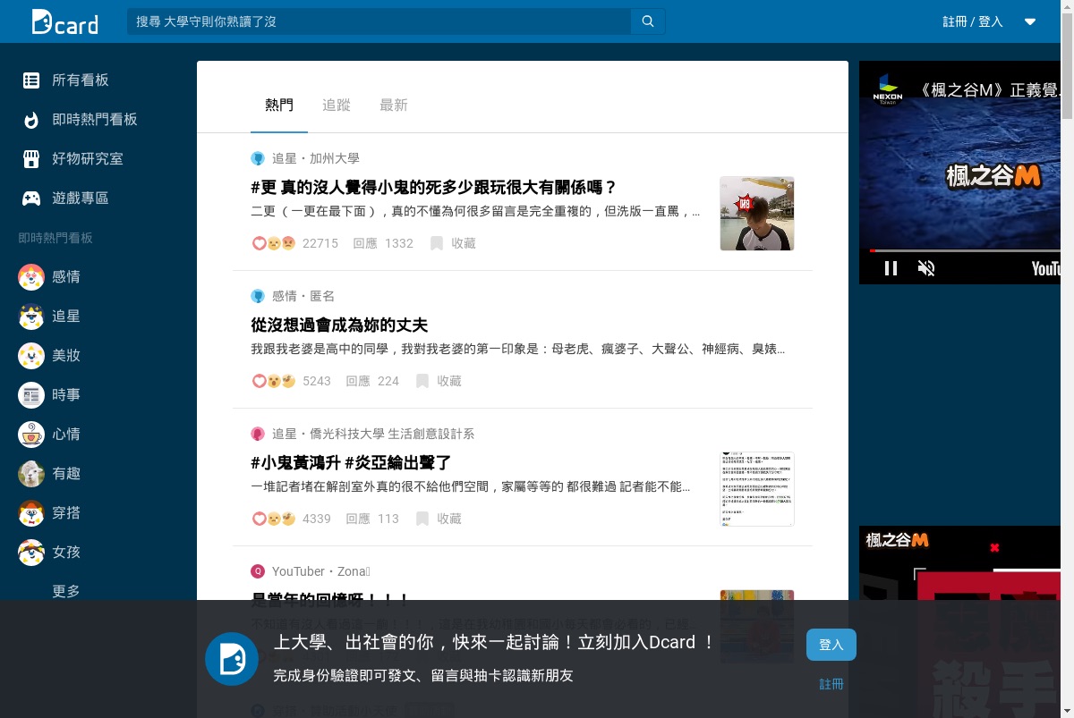The width and height of the screenshot is (1074, 718).
Task: Expand 更多 boards in sidebar
Action: pos(66,591)
